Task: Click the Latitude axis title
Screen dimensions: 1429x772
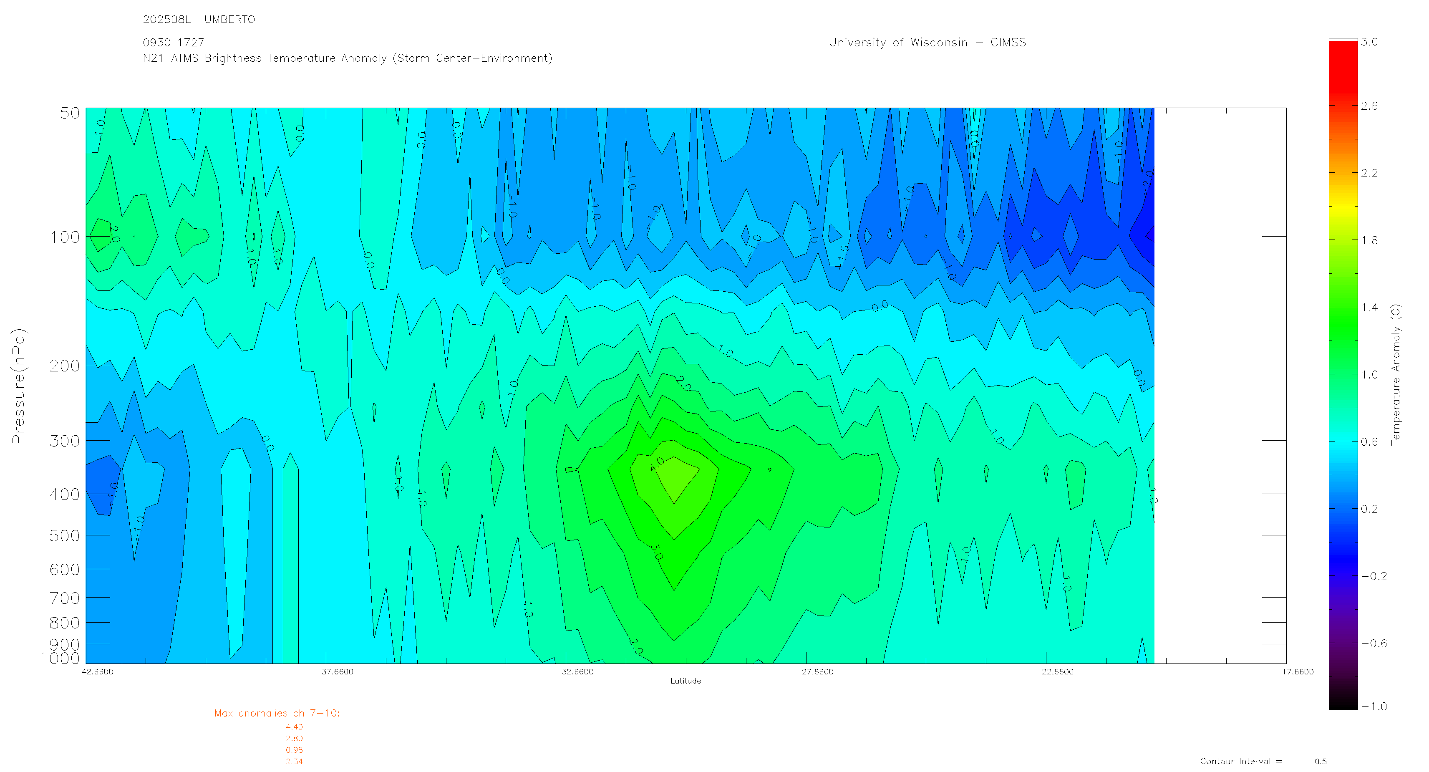Action: (x=685, y=681)
